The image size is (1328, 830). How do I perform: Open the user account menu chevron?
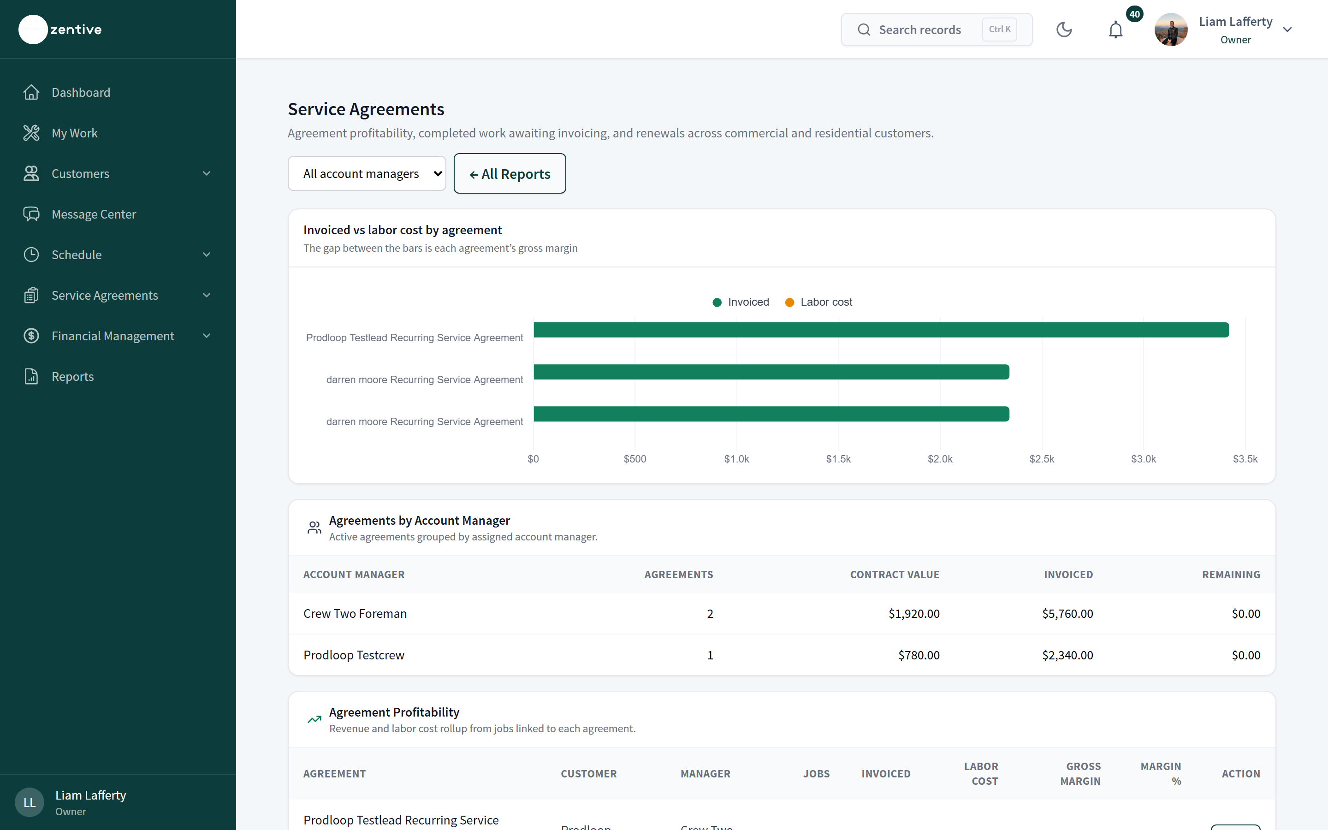tap(1287, 30)
